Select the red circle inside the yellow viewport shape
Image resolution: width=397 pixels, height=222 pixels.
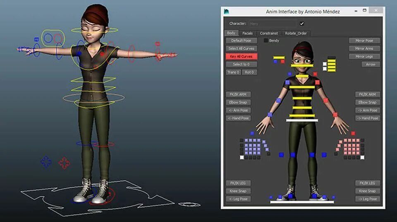(x=58, y=39)
